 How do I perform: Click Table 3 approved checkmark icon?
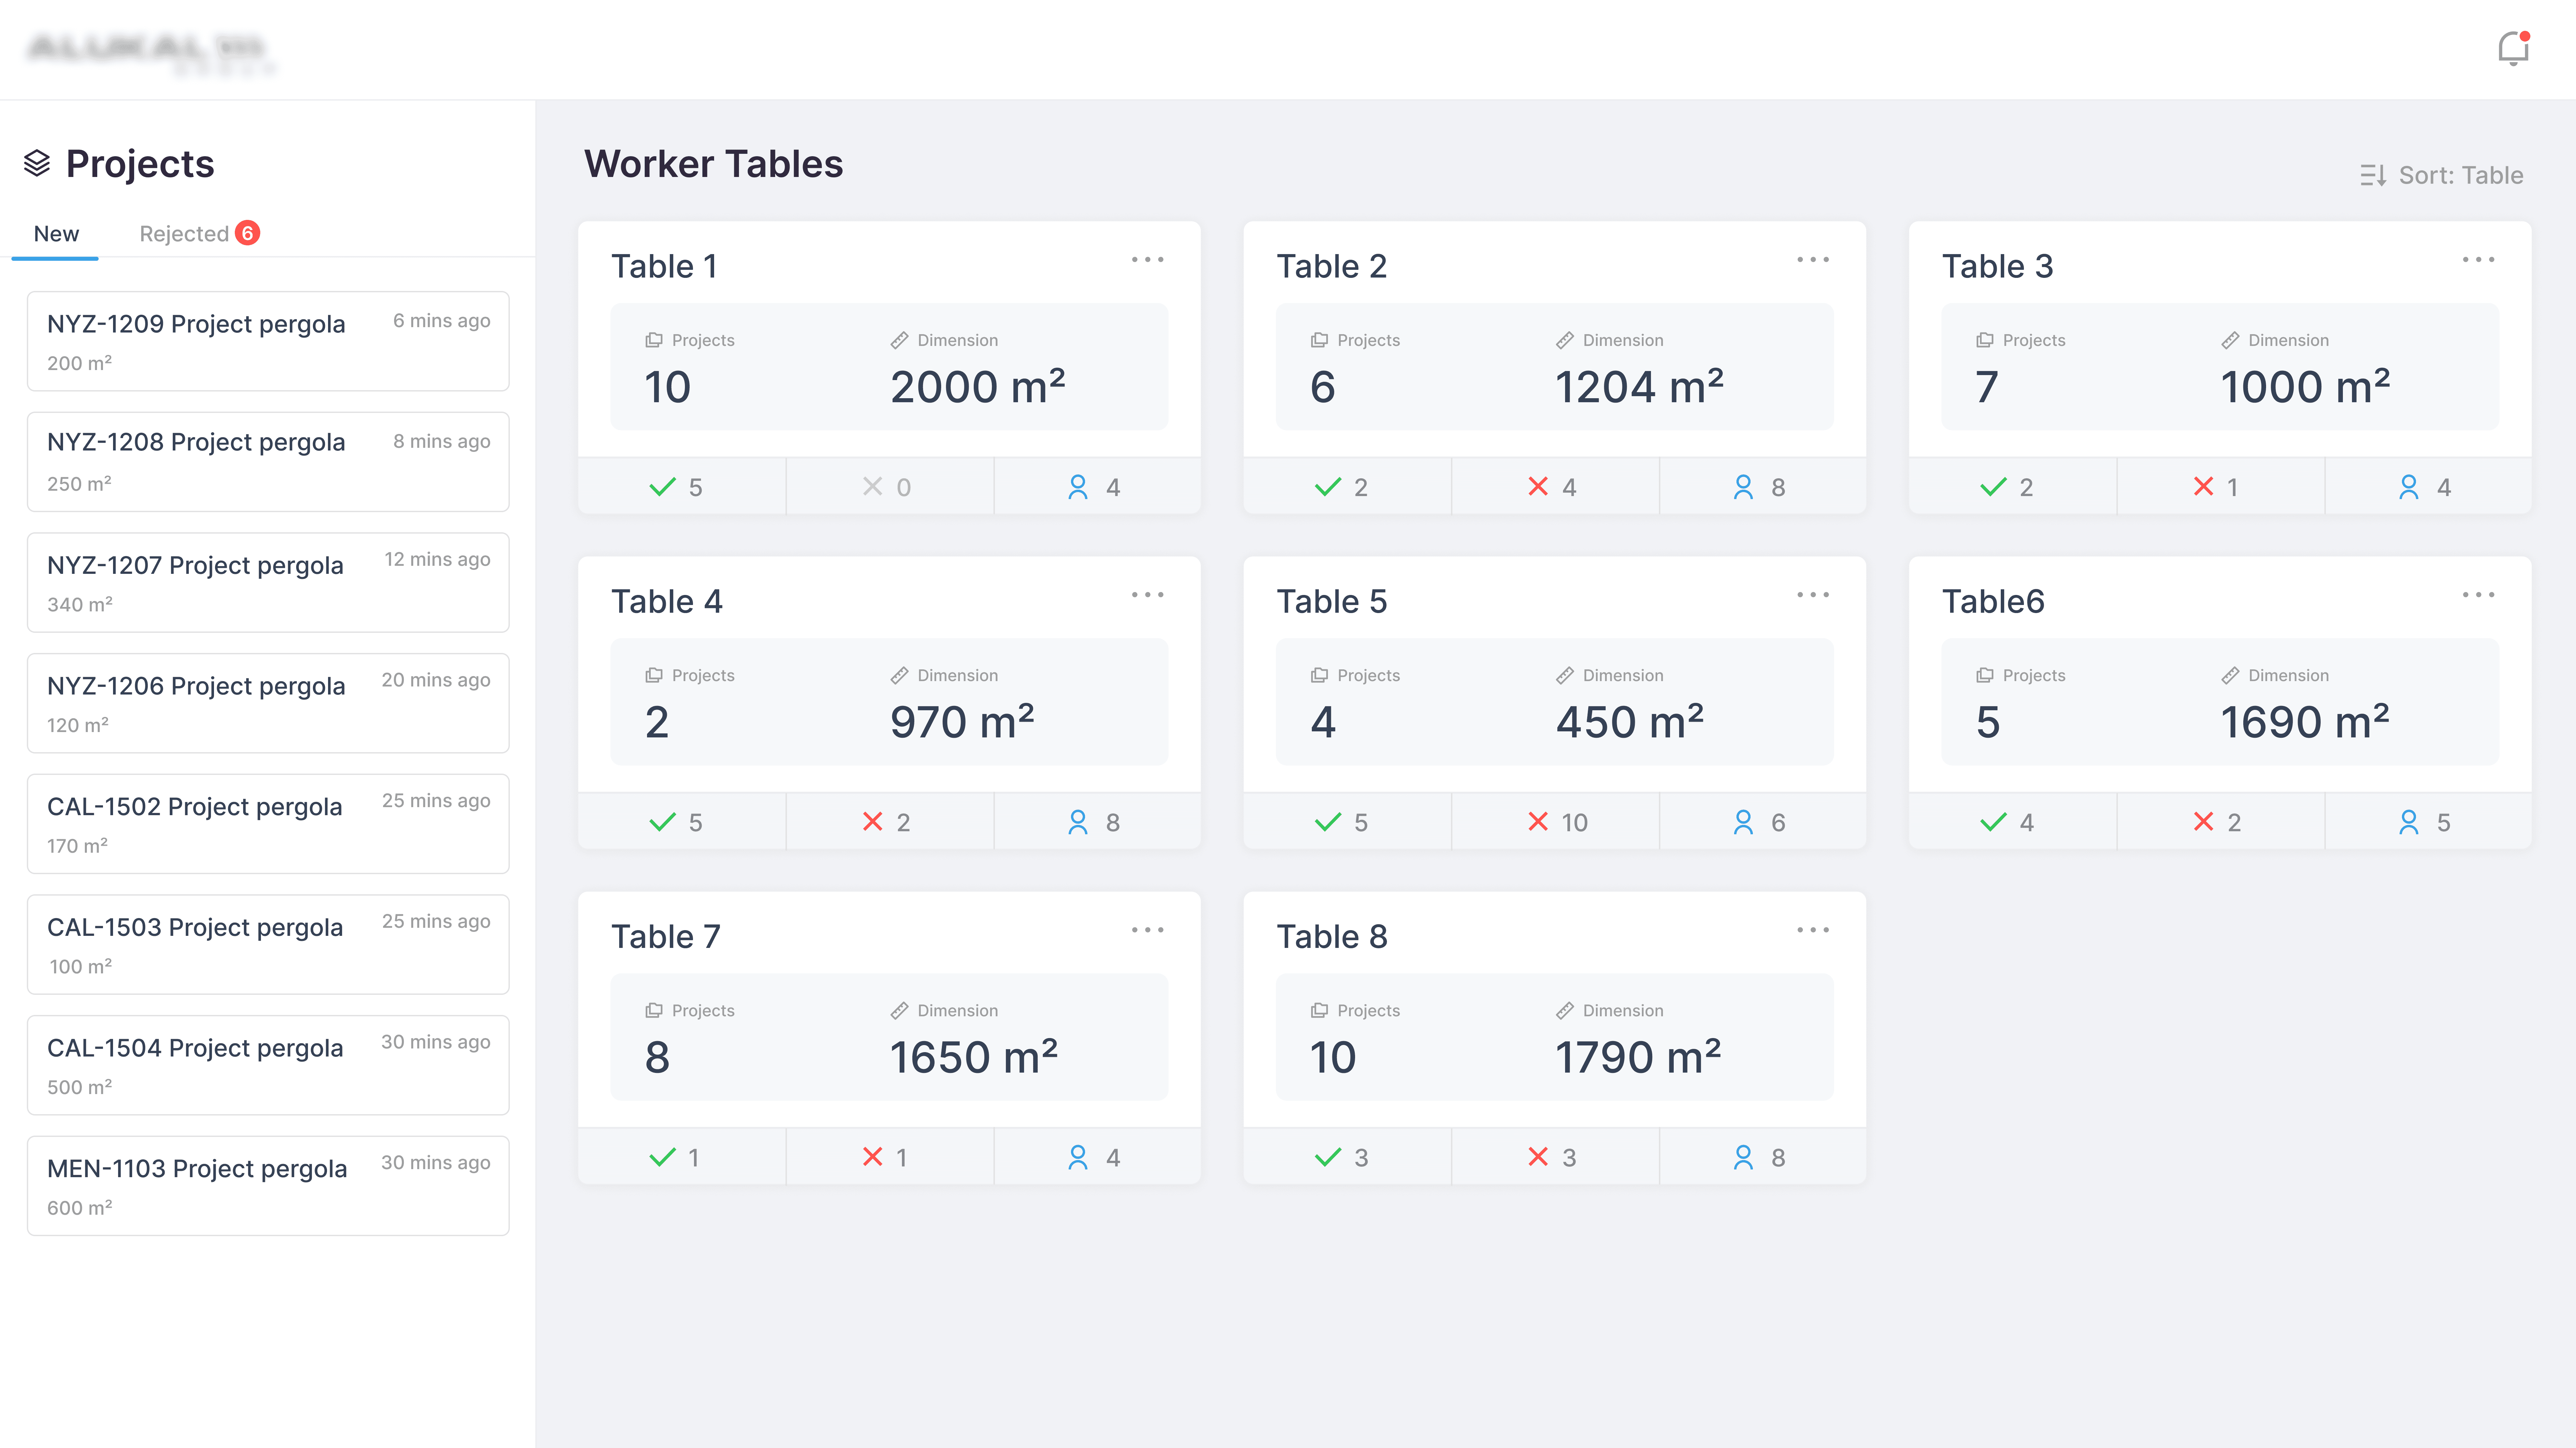pos(1993,487)
